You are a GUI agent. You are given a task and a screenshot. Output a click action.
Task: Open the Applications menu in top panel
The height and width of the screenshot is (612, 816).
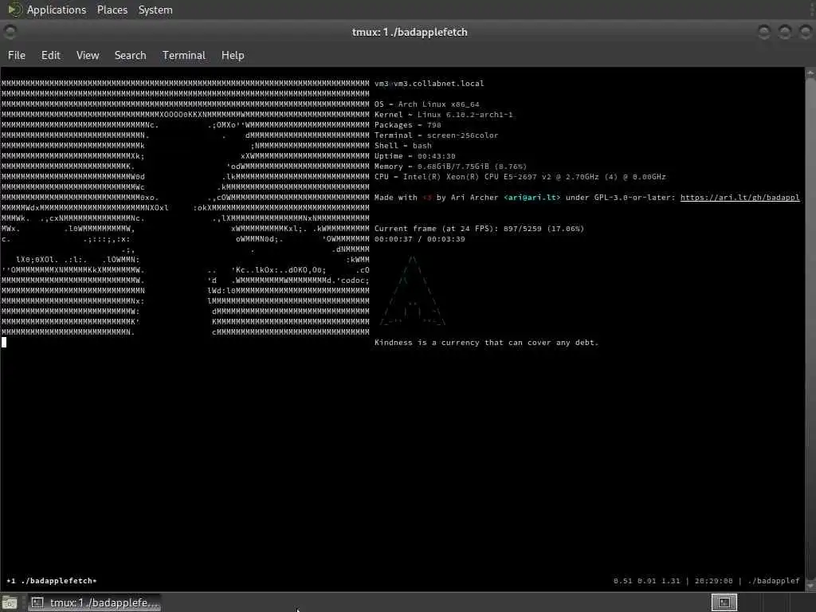pos(57,10)
